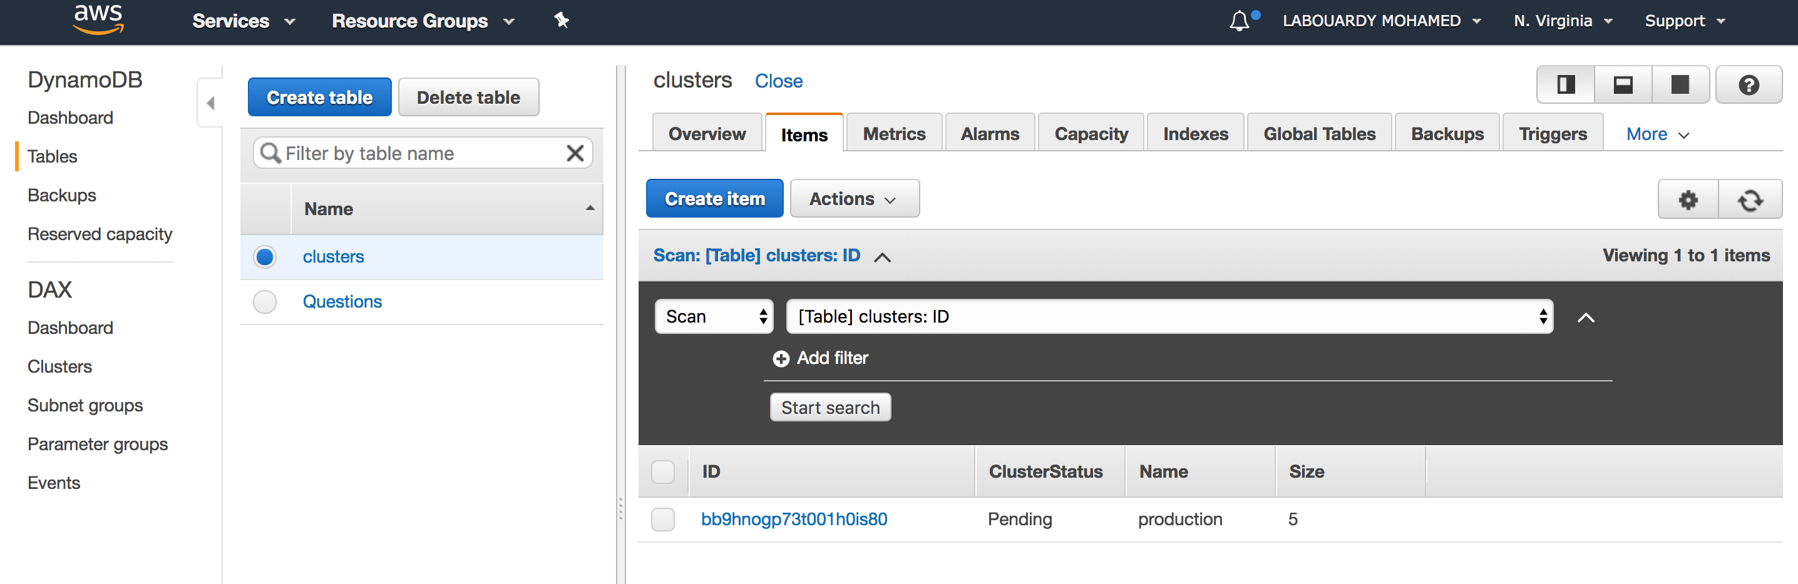Switch to the Backups tab

[1447, 133]
